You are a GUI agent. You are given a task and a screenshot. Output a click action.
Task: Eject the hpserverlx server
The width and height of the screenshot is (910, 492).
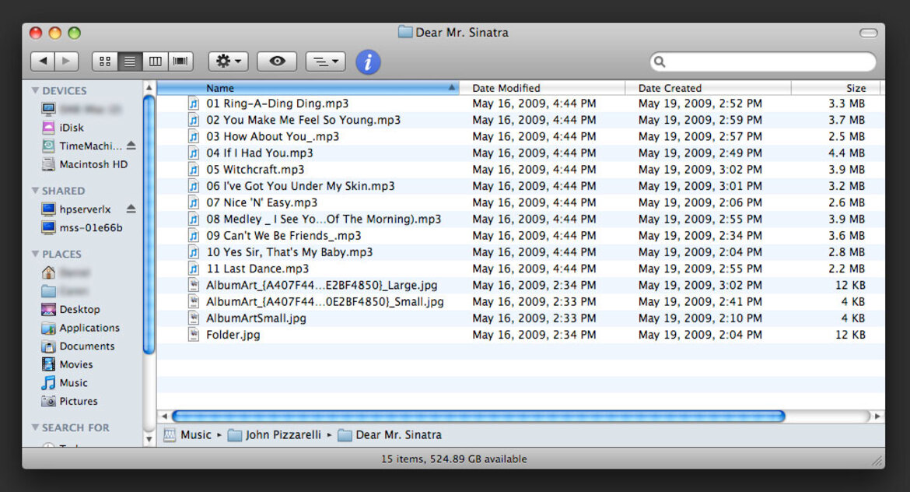(x=131, y=209)
